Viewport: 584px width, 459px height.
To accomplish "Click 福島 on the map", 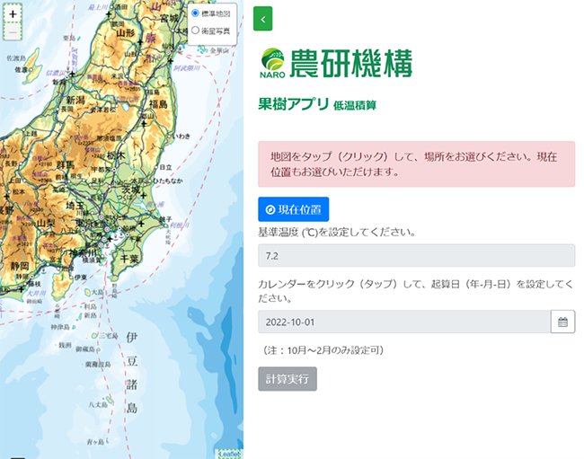I will 158,104.
